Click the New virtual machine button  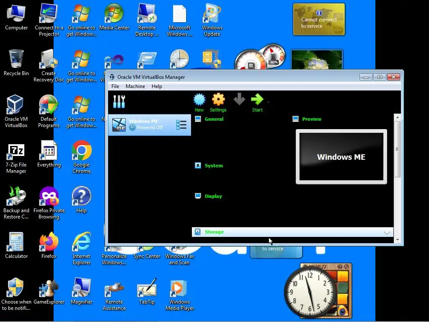coord(199,103)
